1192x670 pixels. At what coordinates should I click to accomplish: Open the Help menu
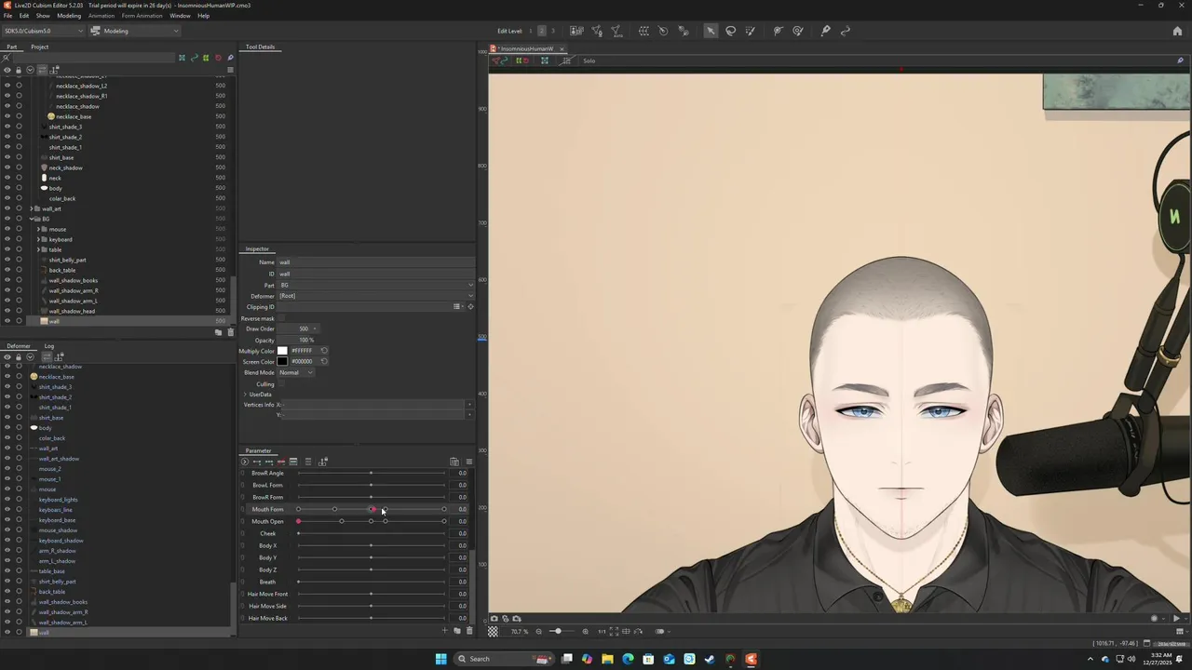click(x=203, y=16)
